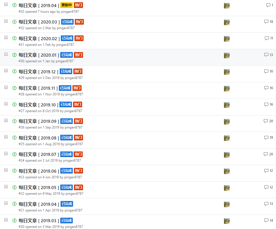
Task: Click author pingan8787 under issue #32
Action: [66, 28]
